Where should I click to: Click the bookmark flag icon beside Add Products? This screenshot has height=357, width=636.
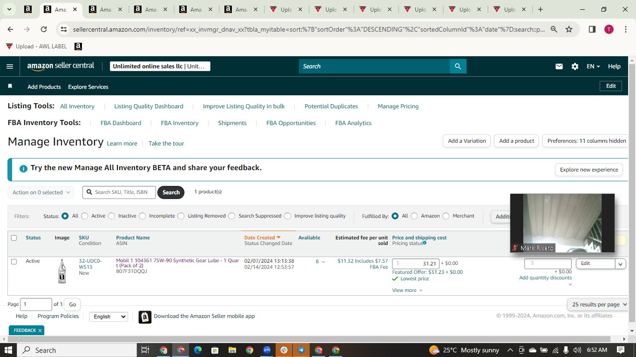(x=10, y=86)
